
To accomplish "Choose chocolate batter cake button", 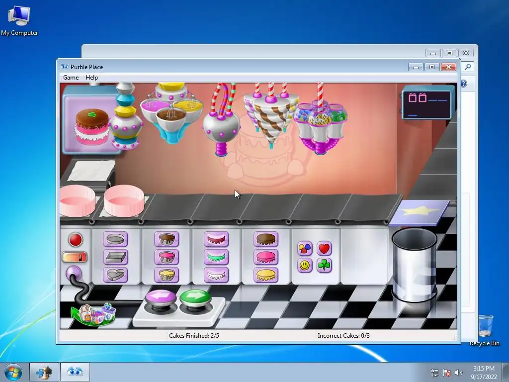I will coord(167,239).
